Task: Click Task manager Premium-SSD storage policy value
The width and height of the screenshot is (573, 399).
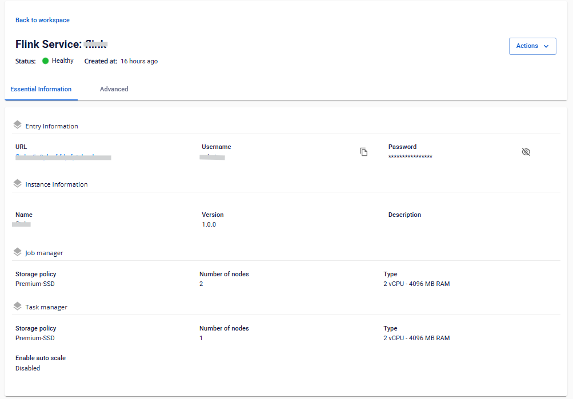Action: pos(35,338)
